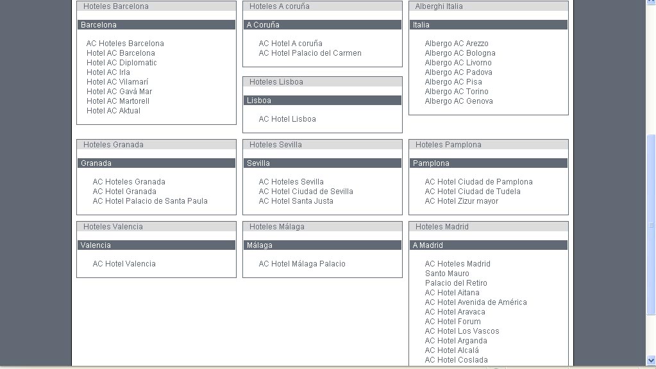Open the Hotel AC Barcelona link
This screenshot has width=656, height=369.
click(x=121, y=53)
